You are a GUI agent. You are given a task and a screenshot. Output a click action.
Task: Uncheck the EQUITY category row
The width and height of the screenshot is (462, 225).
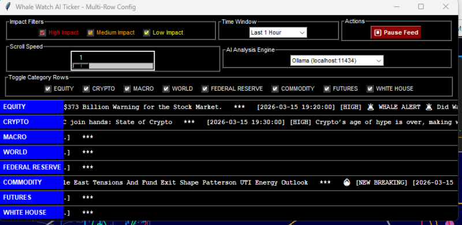tap(47, 89)
